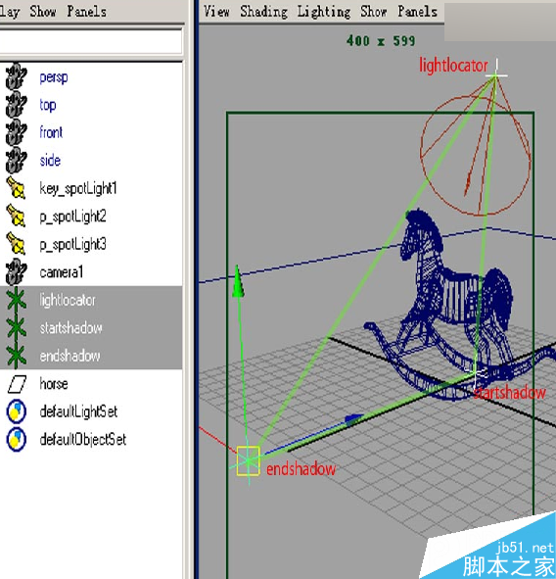Viewport: 556px width, 579px height.
Task: Select key_spotLight1 in the outliner
Action: click(78, 189)
